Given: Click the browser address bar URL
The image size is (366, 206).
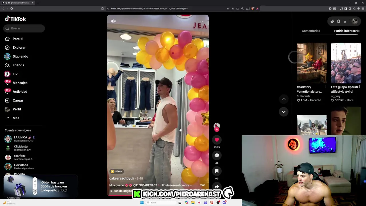Looking at the screenshot, I should pyautogui.click(x=149, y=9).
